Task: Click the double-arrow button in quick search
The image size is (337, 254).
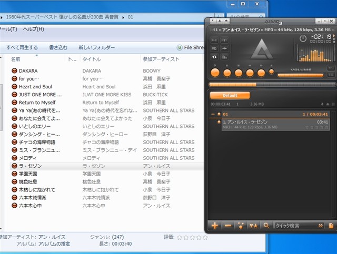Action: pyautogui.click(x=321, y=226)
